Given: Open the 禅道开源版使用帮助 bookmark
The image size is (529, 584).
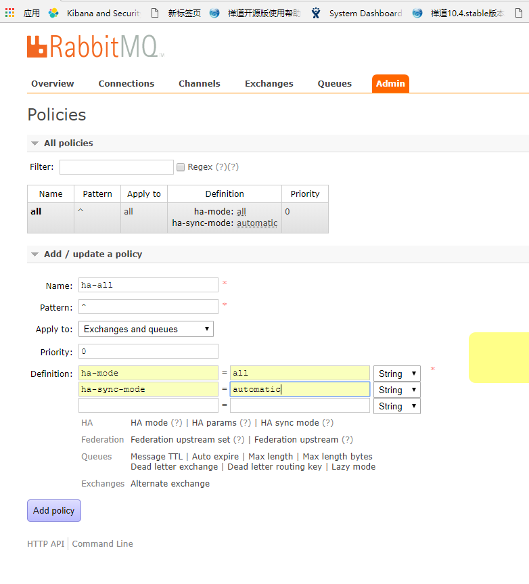Looking at the screenshot, I should pyautogui.click(x=255, y=14).
